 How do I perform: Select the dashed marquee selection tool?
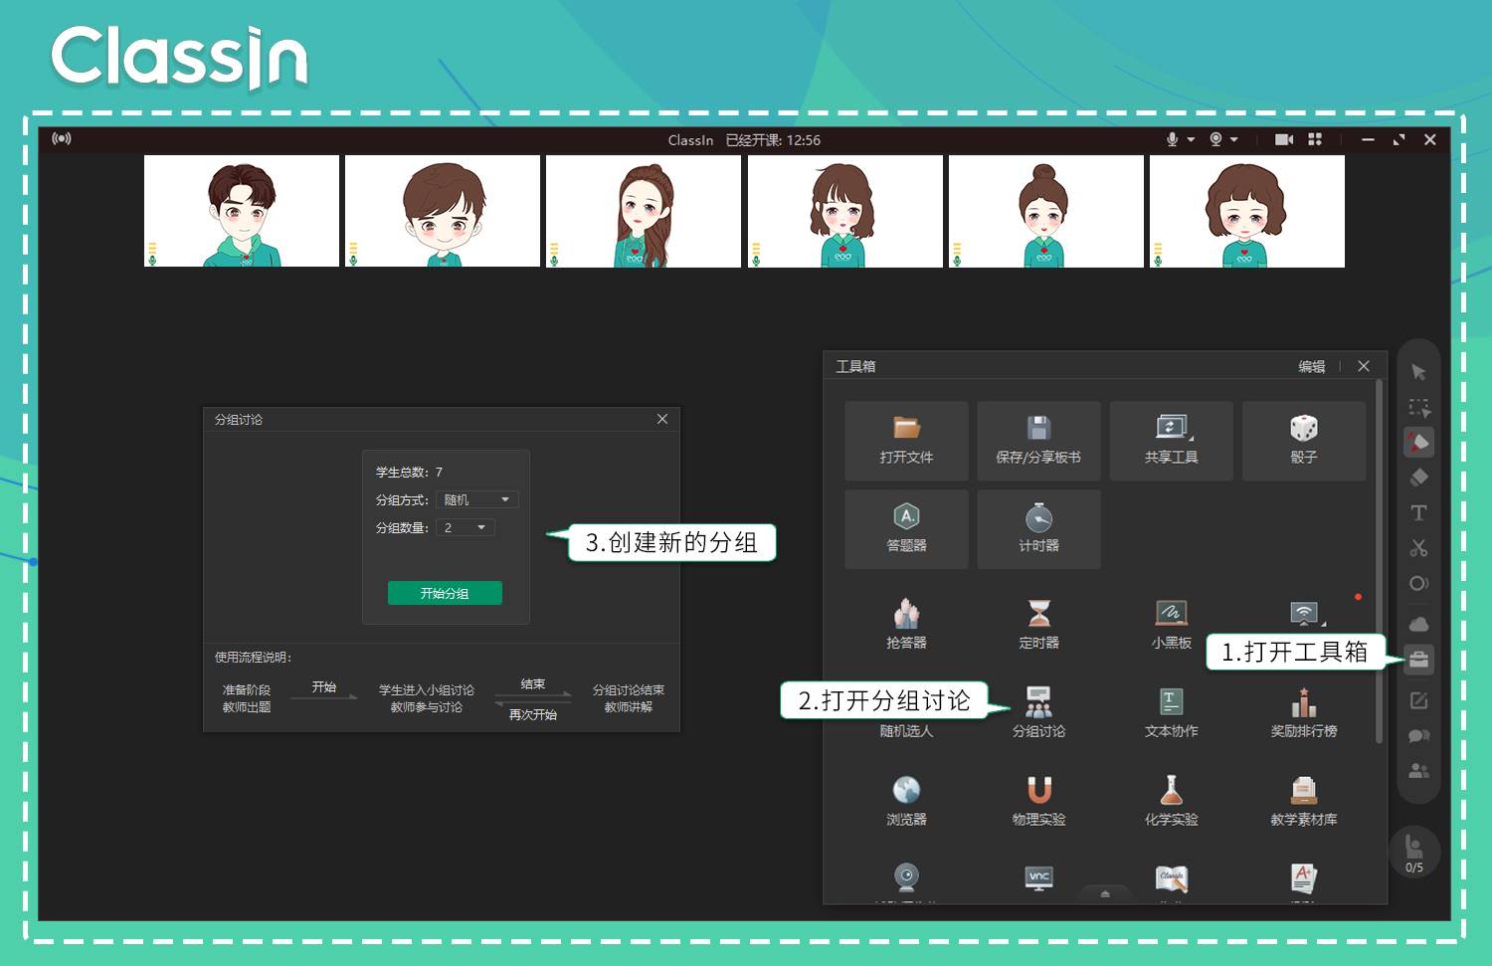coord(1418,408)
